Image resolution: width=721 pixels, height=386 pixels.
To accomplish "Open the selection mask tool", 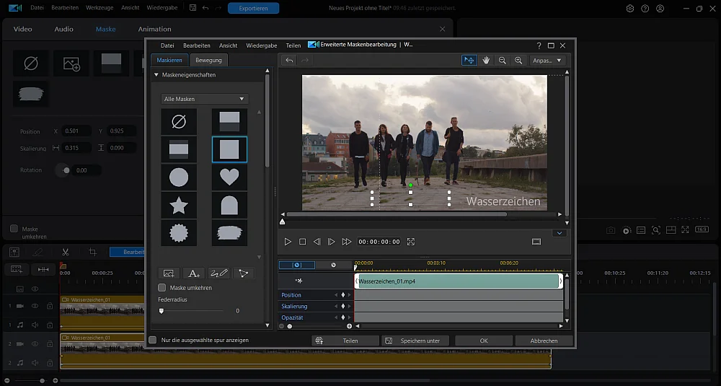I will 243,273.
